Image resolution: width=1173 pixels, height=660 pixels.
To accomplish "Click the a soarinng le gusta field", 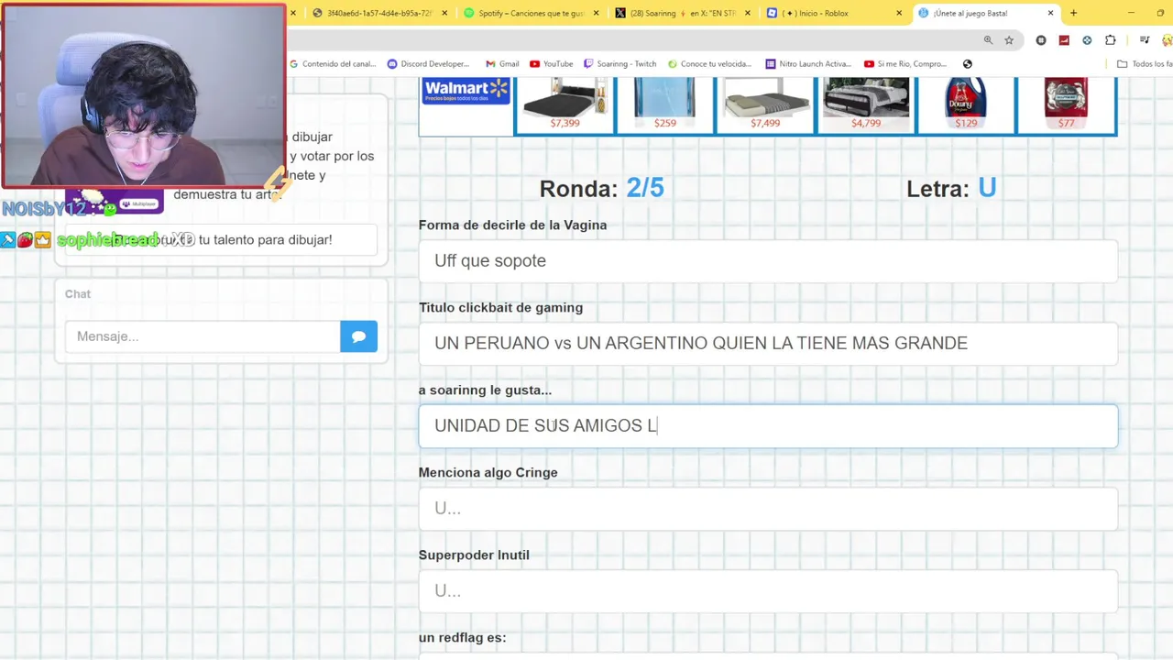I will coord(768,426).
